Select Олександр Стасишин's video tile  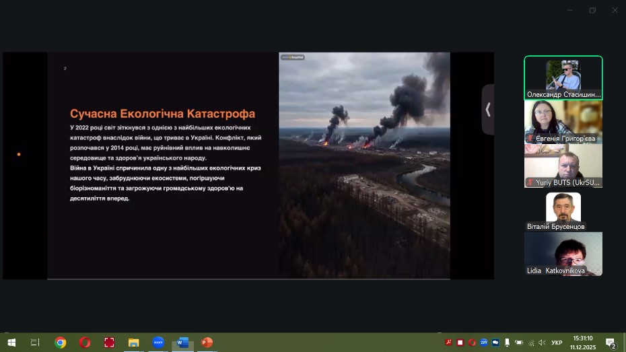[563, 77]
